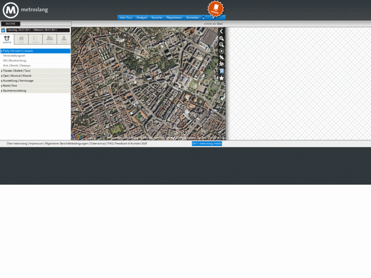The width and height of the screenshot is (371, 278).
Task: Click 2011 metroslang media badge
Action: pos(207,144)
